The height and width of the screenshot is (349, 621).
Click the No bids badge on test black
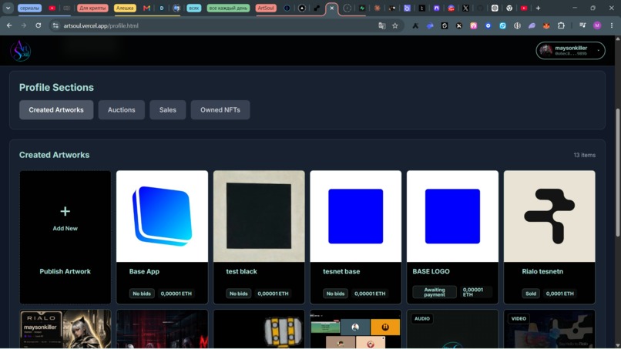pyautogui.click(x=238, y=294)
